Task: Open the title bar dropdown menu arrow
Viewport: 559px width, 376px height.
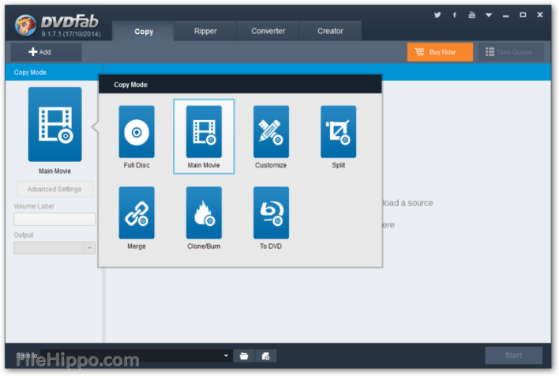Action: (x=489, y=15)
